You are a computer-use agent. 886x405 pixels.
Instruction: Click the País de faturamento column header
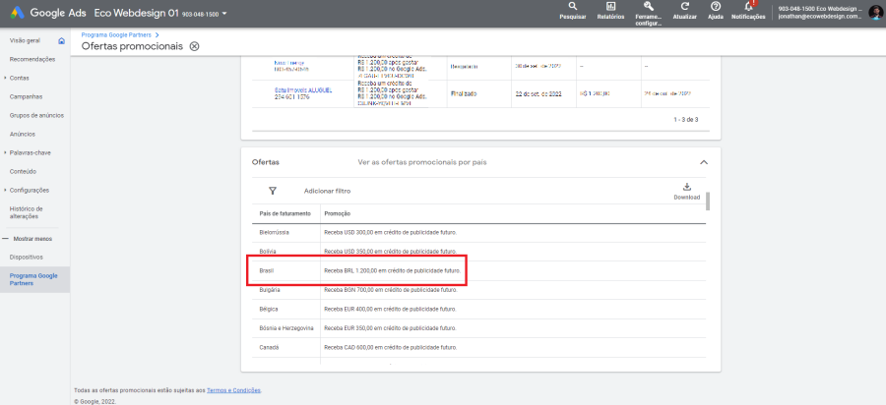(285, 213)
